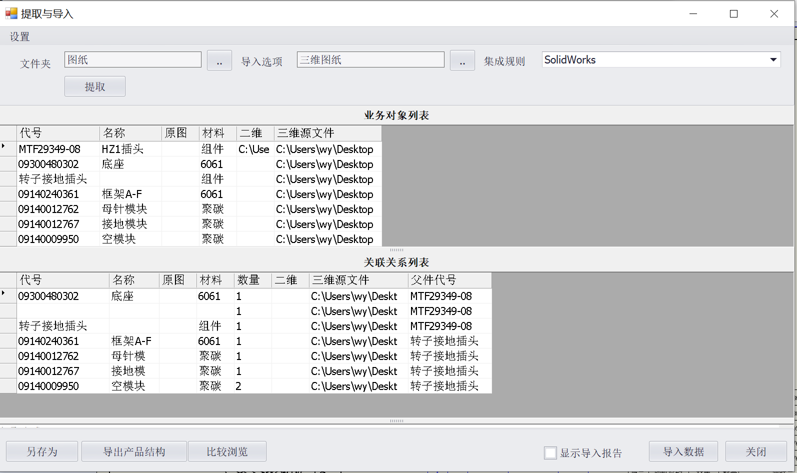Click the splitter grip below 业务对象列表

point(396,249)
